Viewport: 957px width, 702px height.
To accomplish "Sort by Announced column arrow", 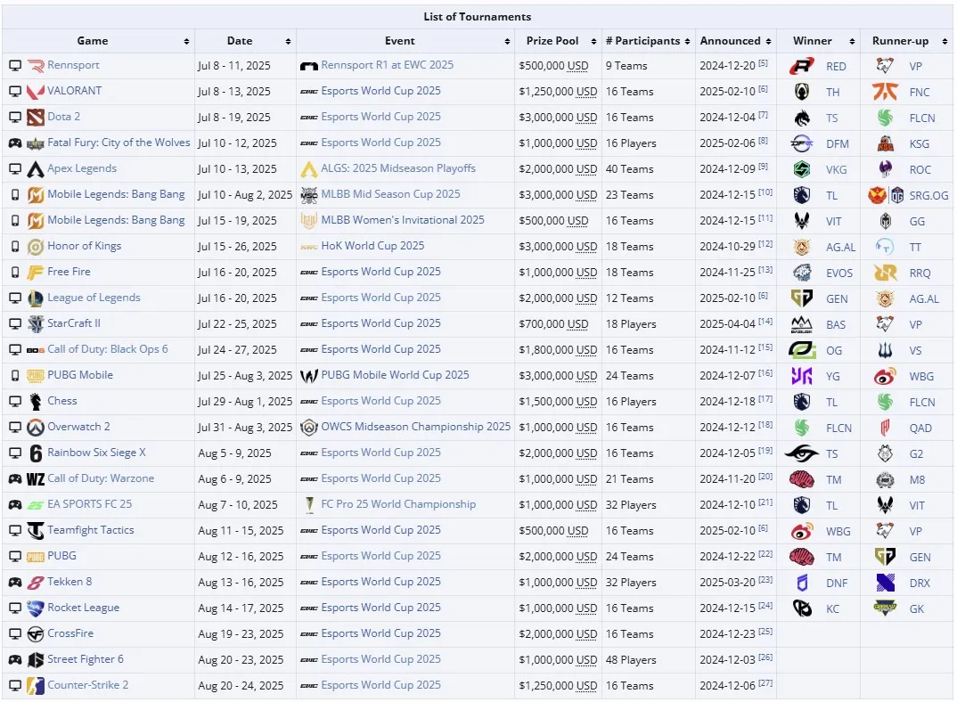I will tap(768, 42).
